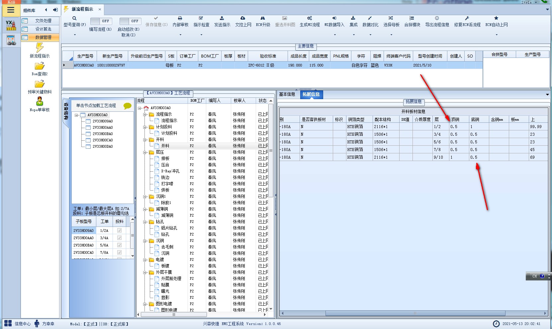Viewport: 552px width, 329px height.
Task: Select the 新流程指示 document tab
Action: point(82,9)
